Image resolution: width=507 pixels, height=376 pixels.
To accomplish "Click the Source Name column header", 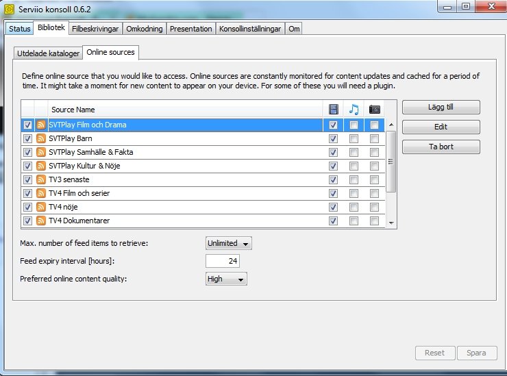I will (x=185, y=110).
